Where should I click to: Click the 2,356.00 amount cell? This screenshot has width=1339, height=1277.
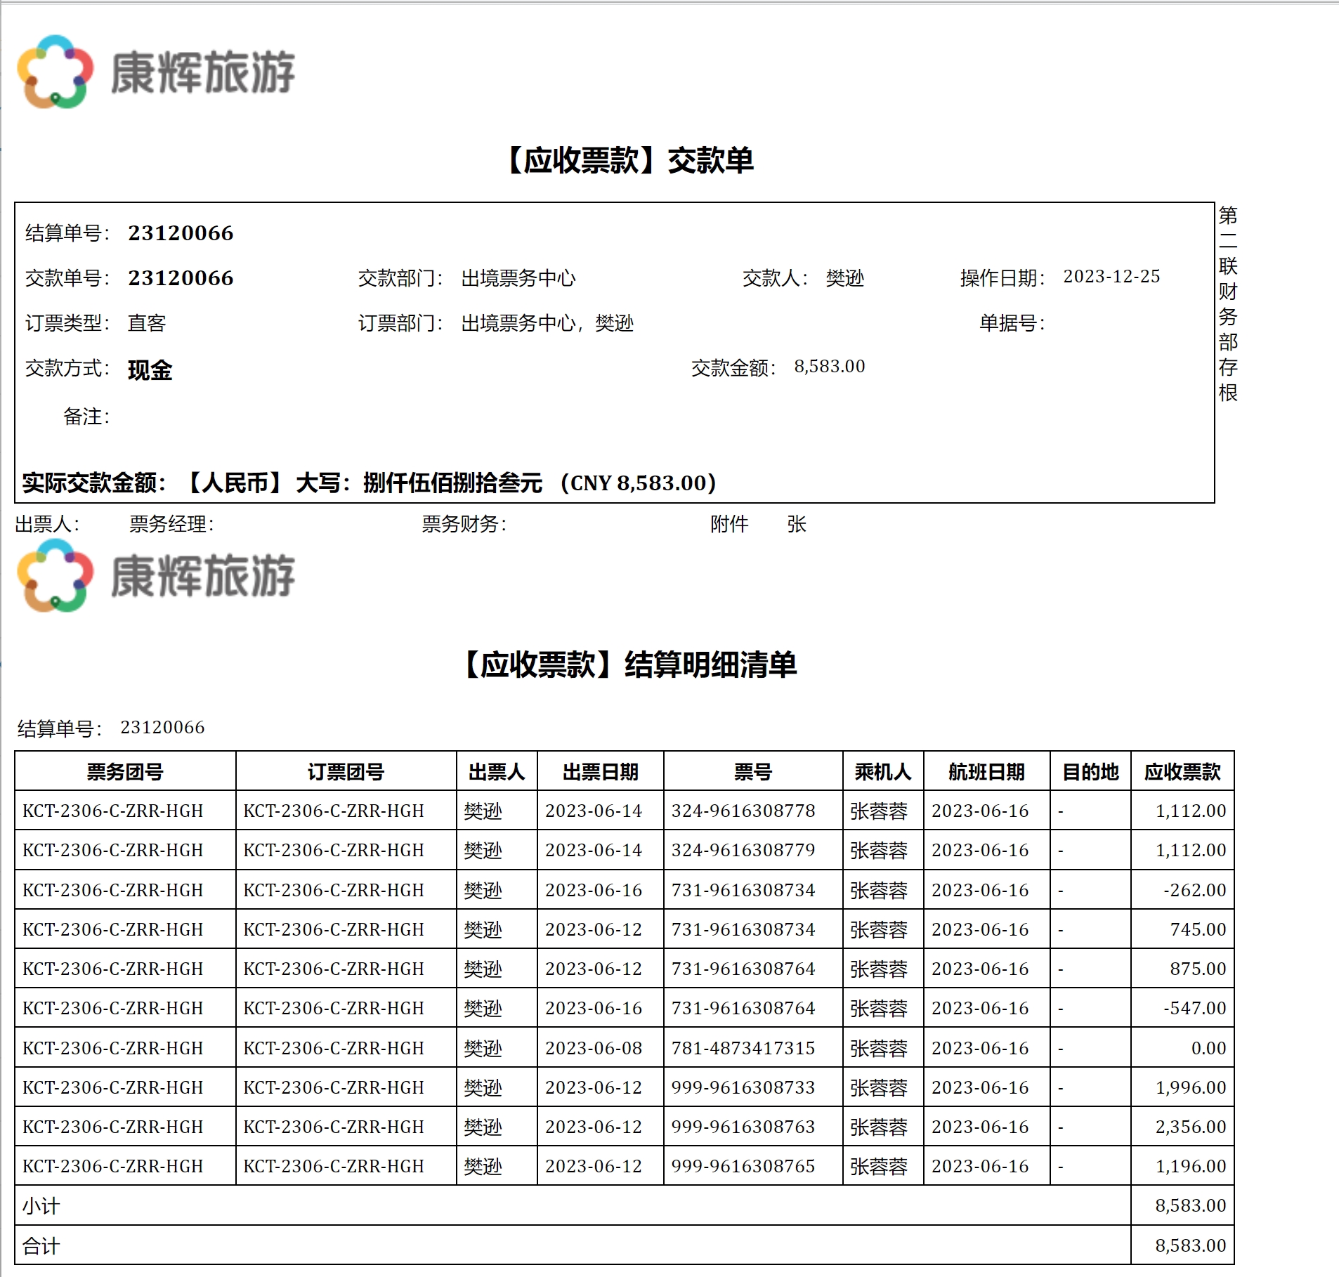[1190, 1127]
